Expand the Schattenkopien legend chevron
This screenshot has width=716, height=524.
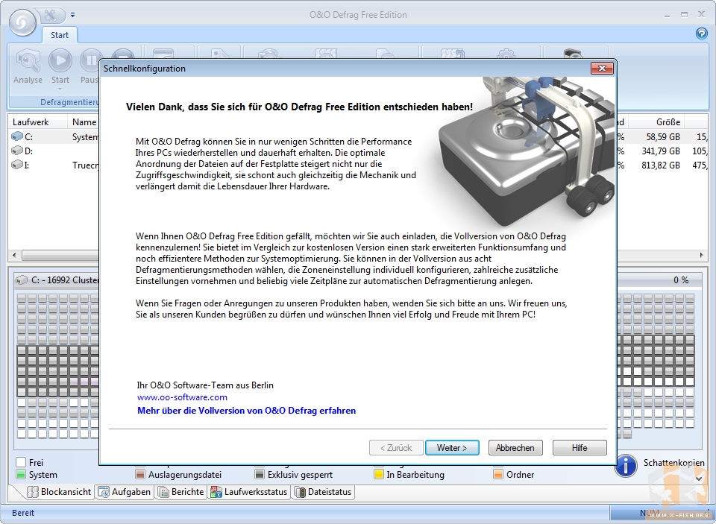[x=699, y=479]
